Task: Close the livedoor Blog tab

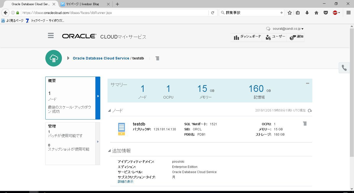Action: tap(108, 4)
